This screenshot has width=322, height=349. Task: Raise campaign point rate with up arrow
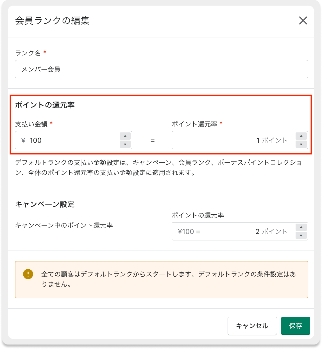(x=301, y=227)
